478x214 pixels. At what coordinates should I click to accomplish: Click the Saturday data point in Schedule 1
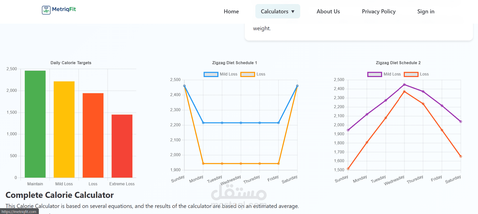pos(297,86)
